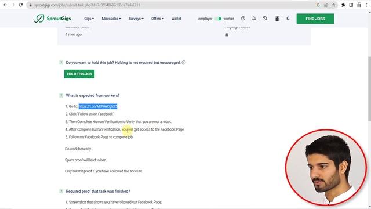Click the site lock icon in address bar
This screenshot has height=209, width=371.
click(31, 5)
